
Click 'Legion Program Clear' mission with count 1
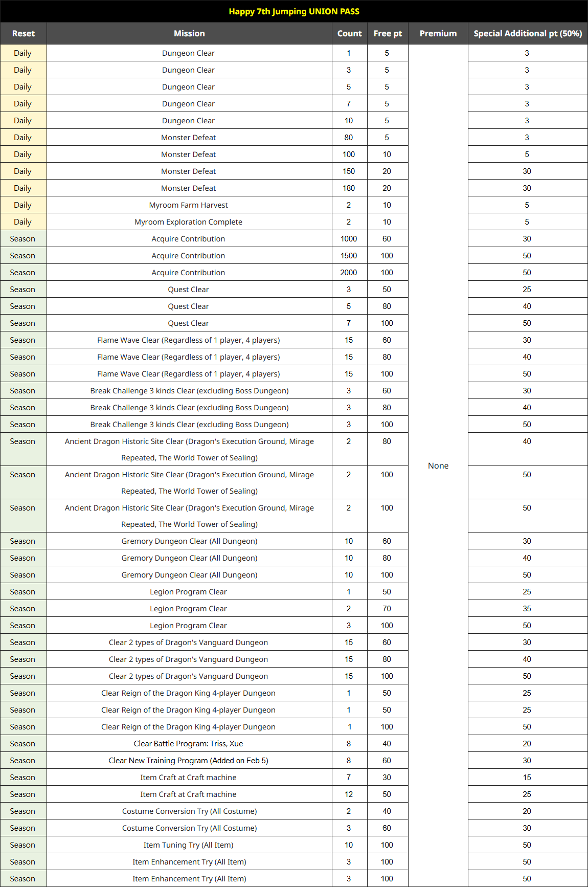point(189,592)
